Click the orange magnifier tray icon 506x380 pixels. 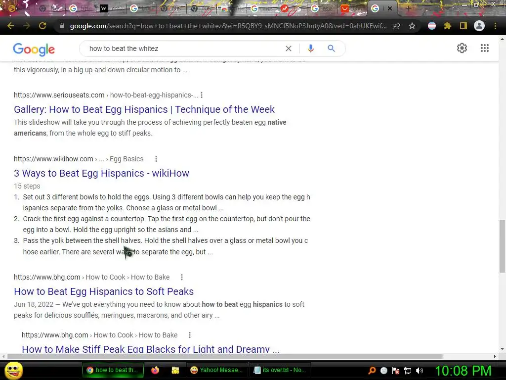click(x=372, y=370)
